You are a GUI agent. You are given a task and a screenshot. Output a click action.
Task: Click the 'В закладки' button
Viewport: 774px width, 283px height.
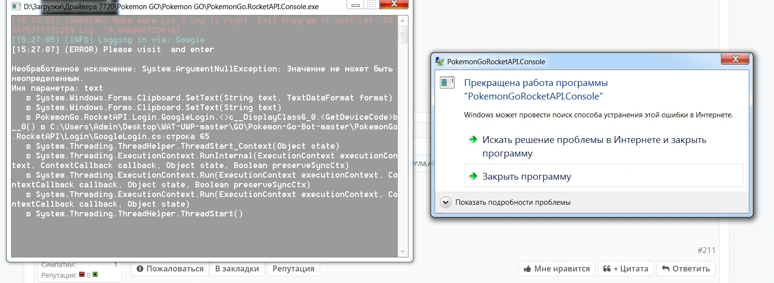click(x=237, y=269)
